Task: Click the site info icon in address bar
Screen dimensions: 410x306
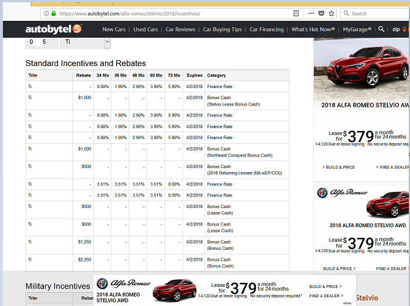Action: click(46, 13)
